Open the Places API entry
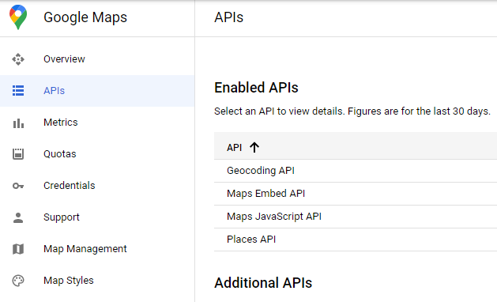The image size is (497, 302). (356, 240)
